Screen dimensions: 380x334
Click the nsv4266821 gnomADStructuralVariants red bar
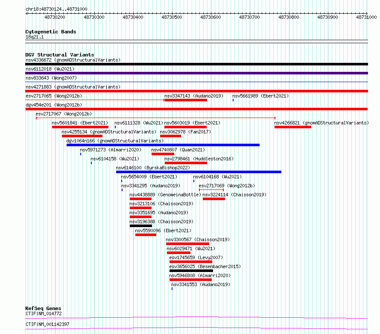point(293,127)
